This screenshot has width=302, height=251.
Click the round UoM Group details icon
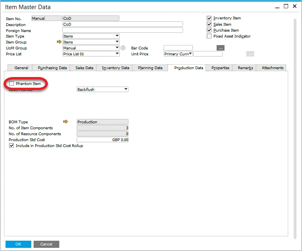pyautogui.click(x=123, y=48)
